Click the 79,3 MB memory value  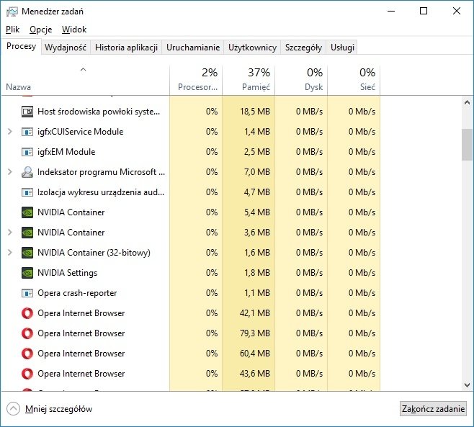(x=255, y=333)
